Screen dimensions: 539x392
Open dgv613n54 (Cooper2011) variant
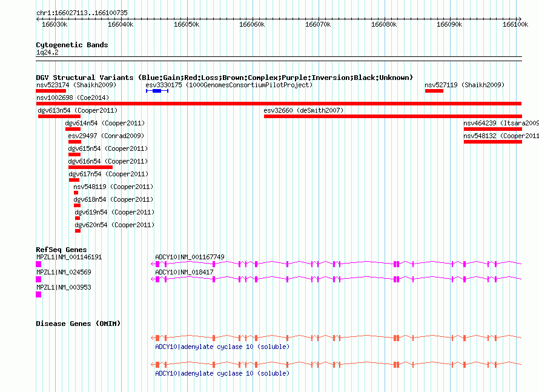click(x=78, y=110)
